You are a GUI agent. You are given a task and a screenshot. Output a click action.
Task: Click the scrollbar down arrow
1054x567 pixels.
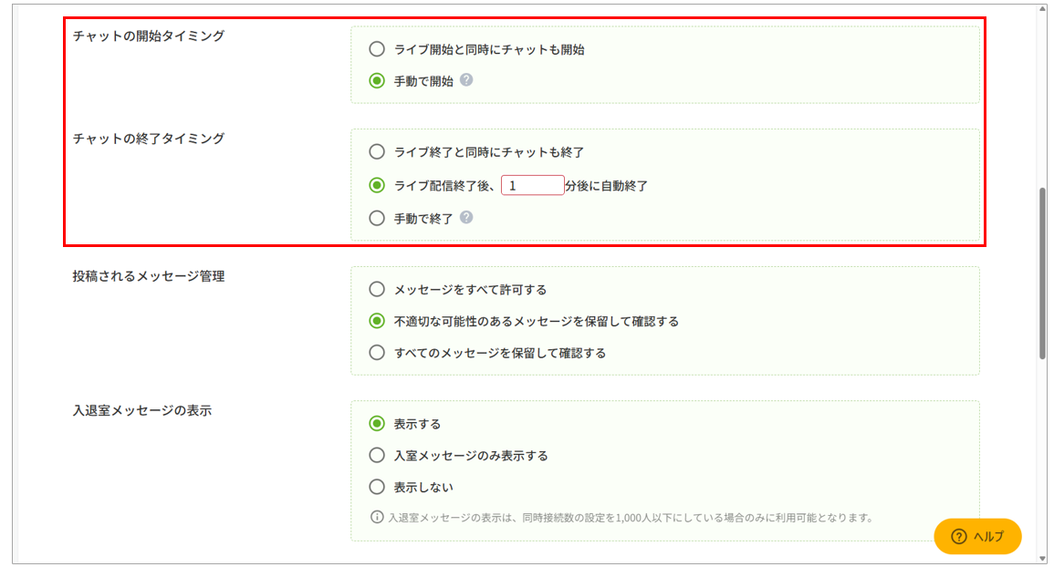(x=1042, y=559)
